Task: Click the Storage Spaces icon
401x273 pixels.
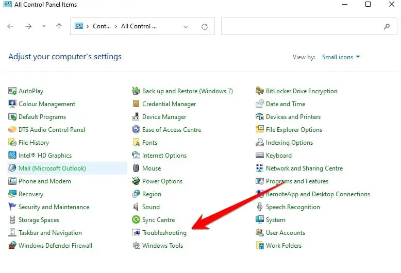Action: 12,219
